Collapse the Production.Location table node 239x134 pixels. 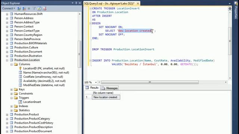(x=7, y=60)
